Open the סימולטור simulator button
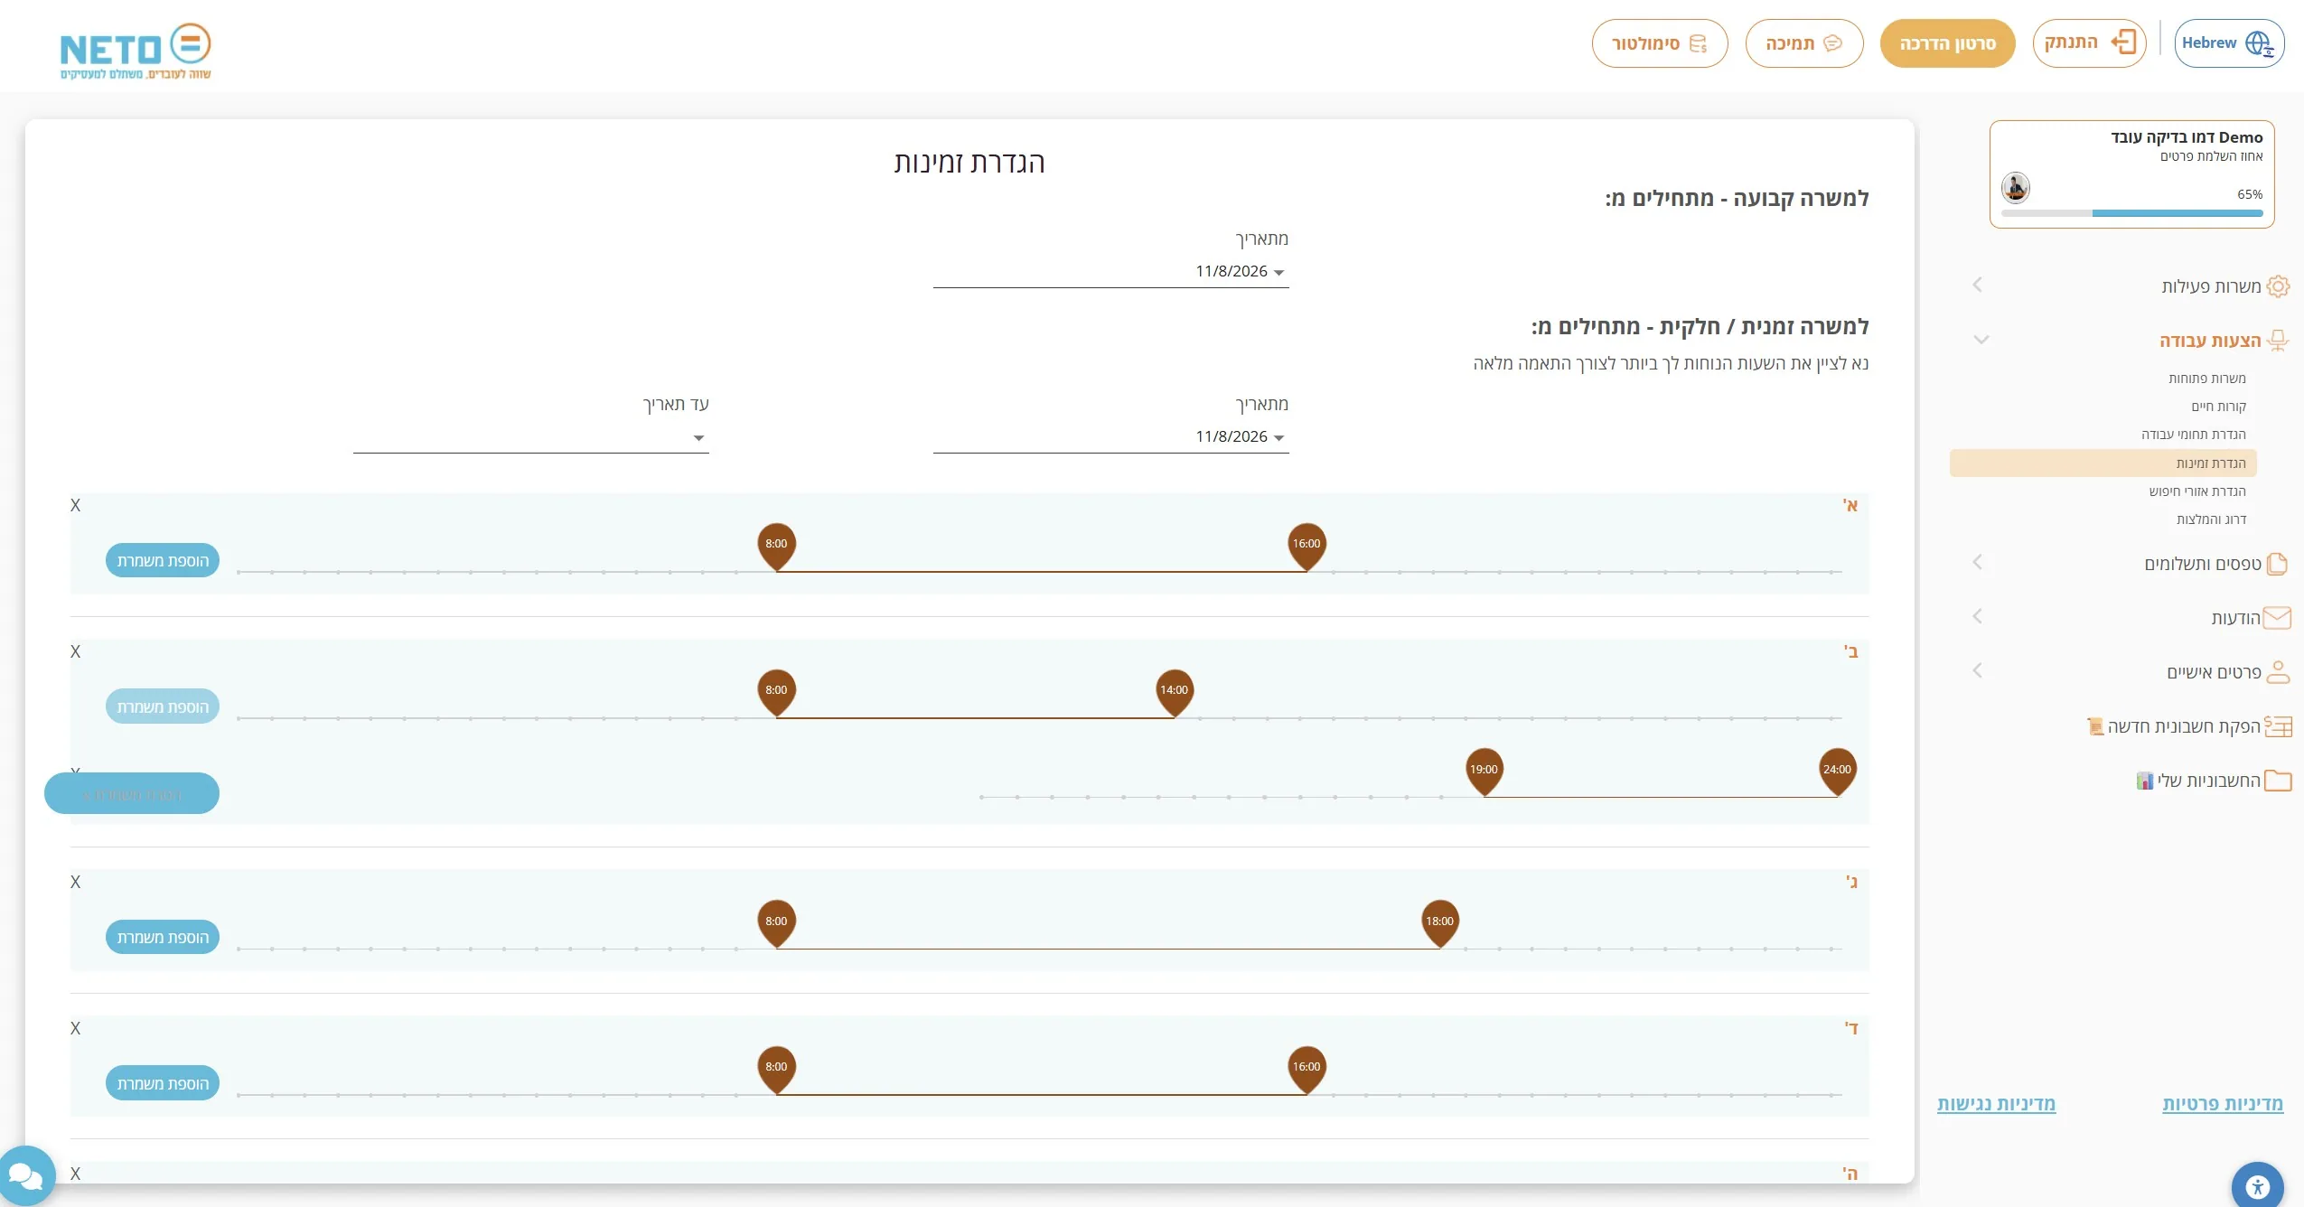This screenshot has width=2304, height=1207. click(1659, 43)
